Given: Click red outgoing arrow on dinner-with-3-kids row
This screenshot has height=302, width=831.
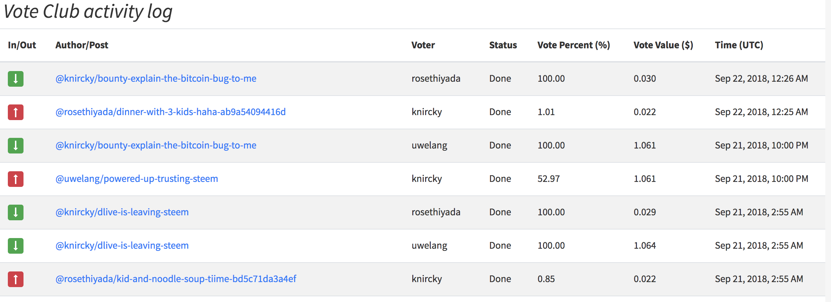Looking at the screenshot, I should [16, 112].
